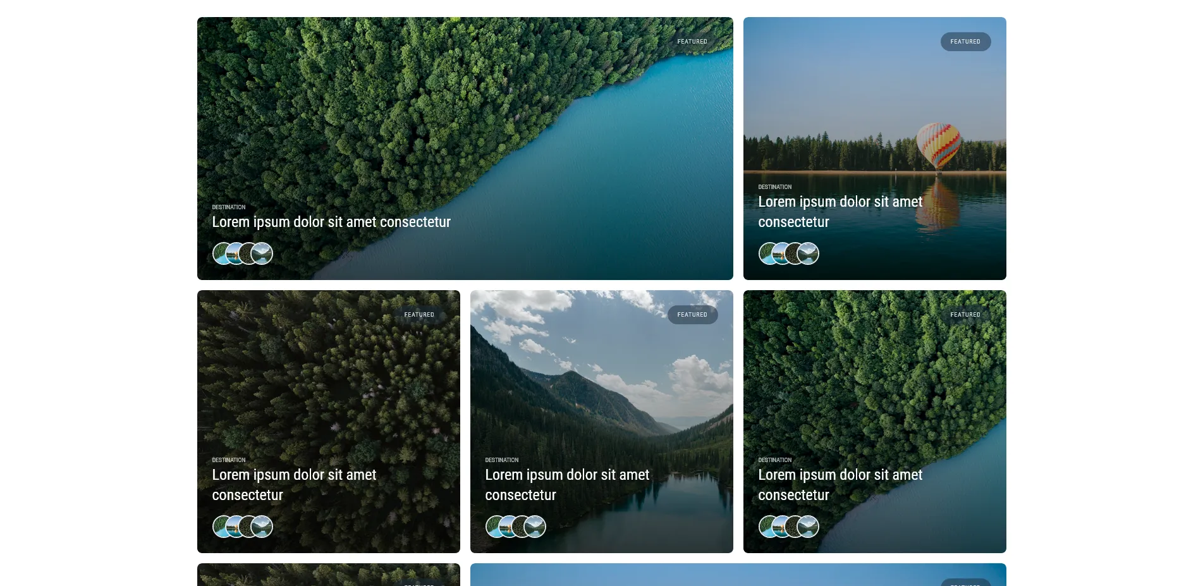1203x586 pixels.
Task: Open the title link on the large forest lake card
Action: (x=331, y=222)
